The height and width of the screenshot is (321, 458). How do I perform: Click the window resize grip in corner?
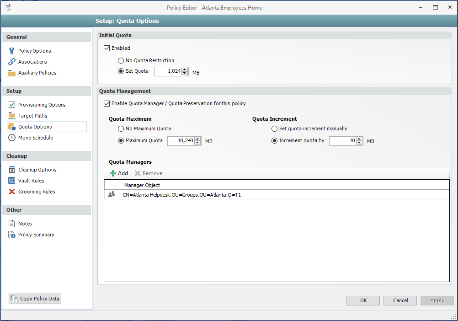pyautogui.click(x=453, y=317)
